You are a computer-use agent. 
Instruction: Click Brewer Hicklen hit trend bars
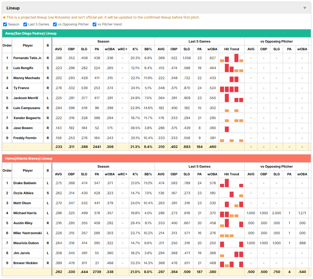point(231,263)
